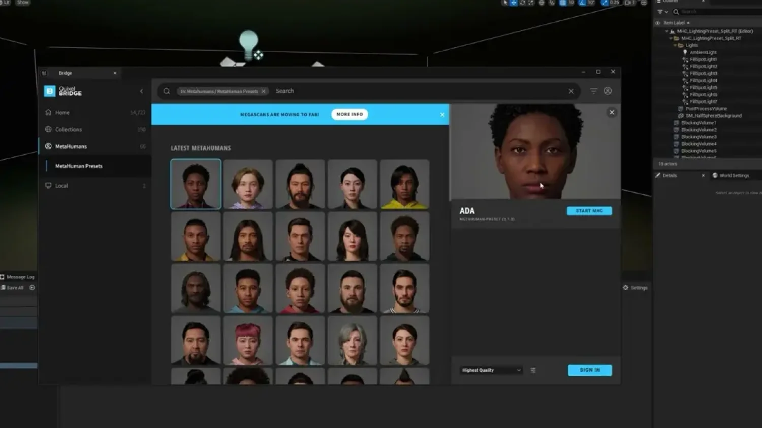Dismiss the Megascans moving to Fab banner

pyautogui.click(x=442, y=115)
